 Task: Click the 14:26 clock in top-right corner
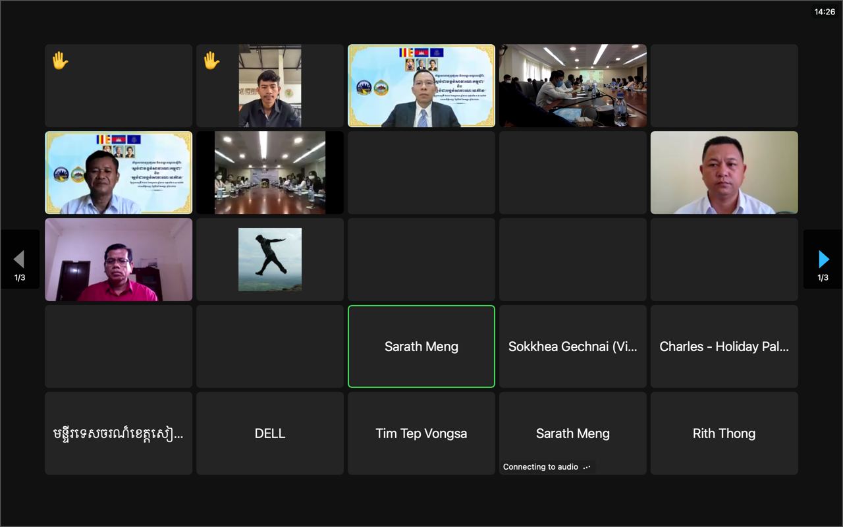pos(825,12)
